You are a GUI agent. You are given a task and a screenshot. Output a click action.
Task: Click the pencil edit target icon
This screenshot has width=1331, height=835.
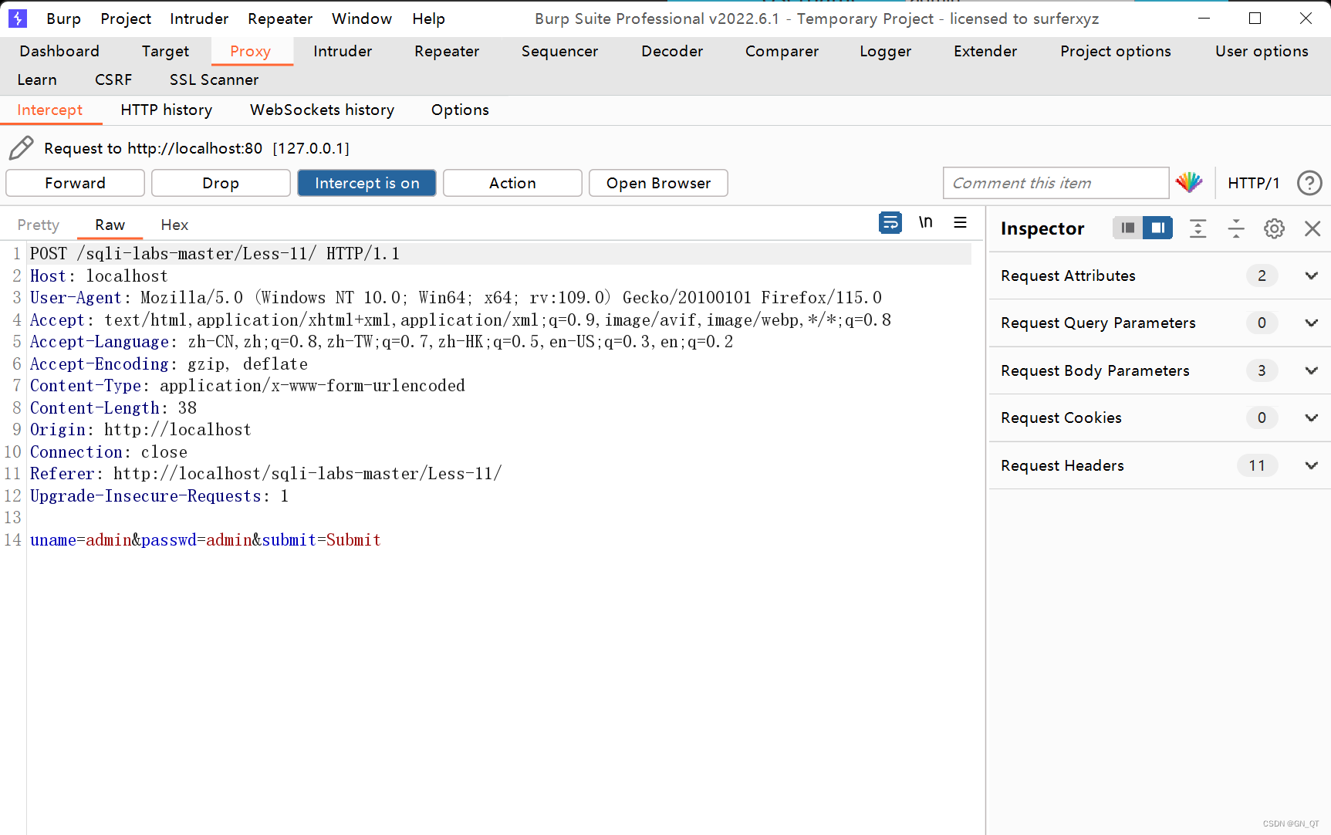click(x=22, y=147)
